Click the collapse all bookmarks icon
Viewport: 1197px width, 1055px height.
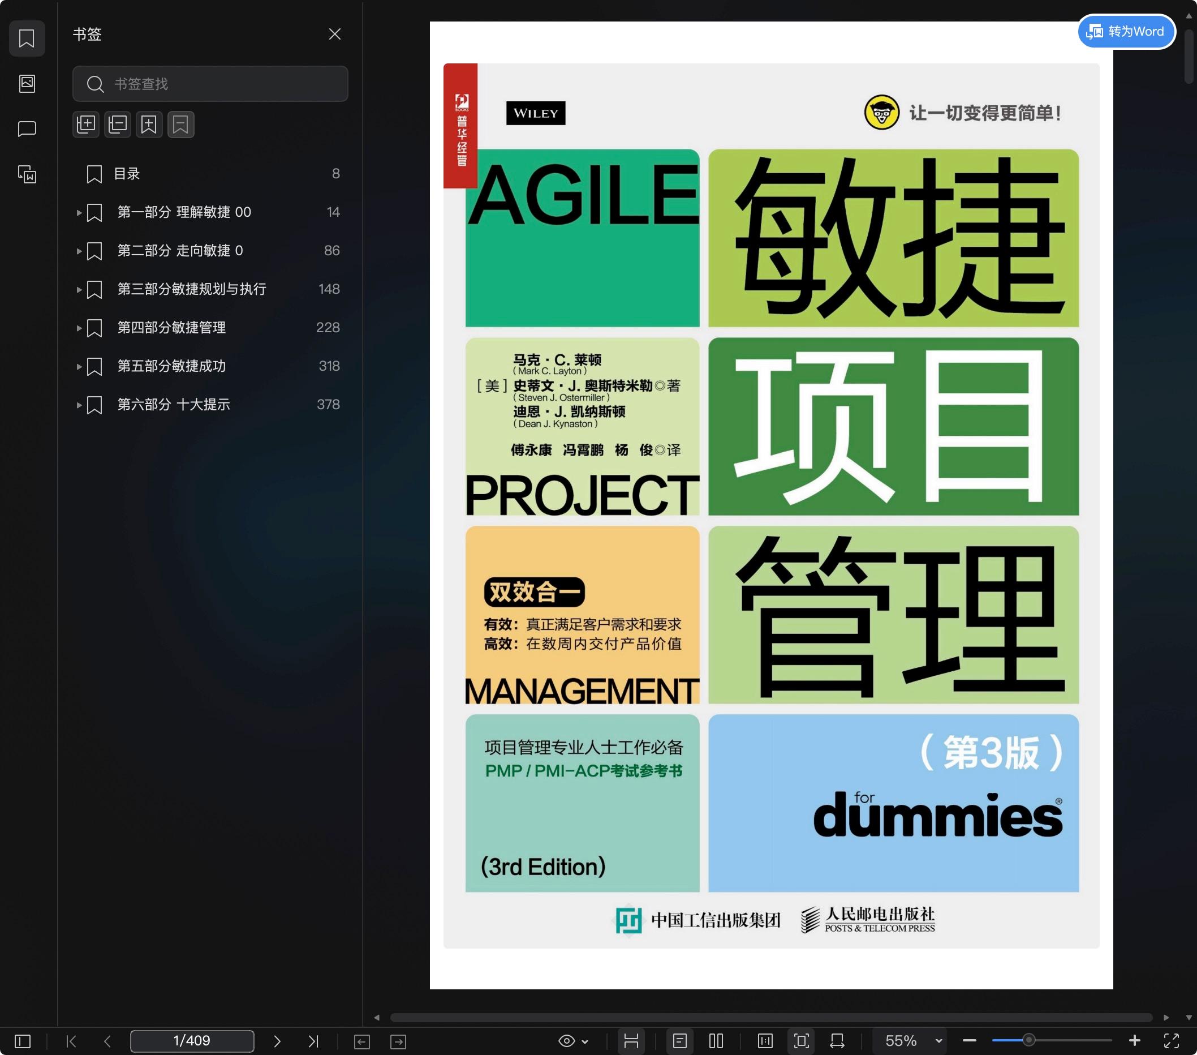pyautogui.click(x=118, y=124)
